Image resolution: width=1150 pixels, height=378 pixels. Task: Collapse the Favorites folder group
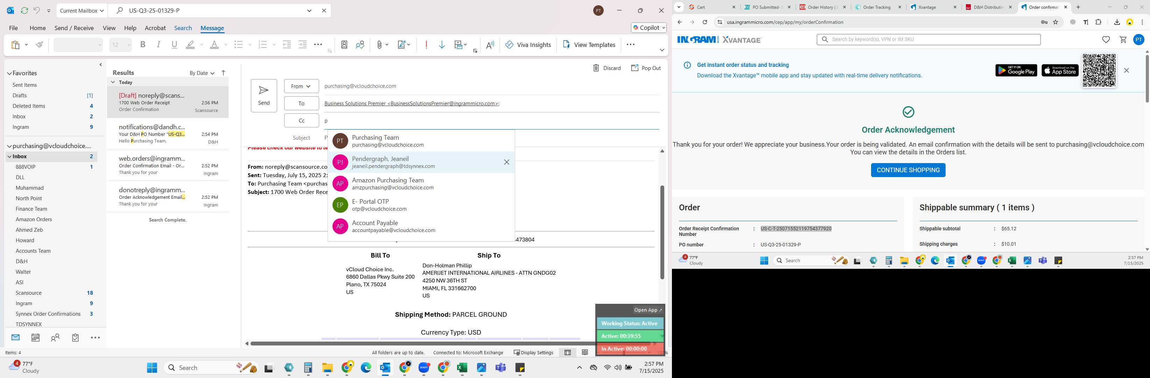click(x=9, y=73)
